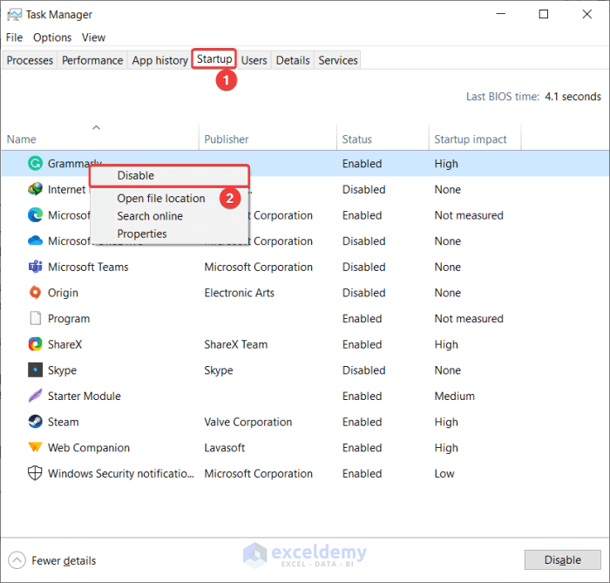Image resolution: width=610 pixels, height=583 pixels.
Task: Click ShareX Team publisher cell
Action: click(236, 344)
